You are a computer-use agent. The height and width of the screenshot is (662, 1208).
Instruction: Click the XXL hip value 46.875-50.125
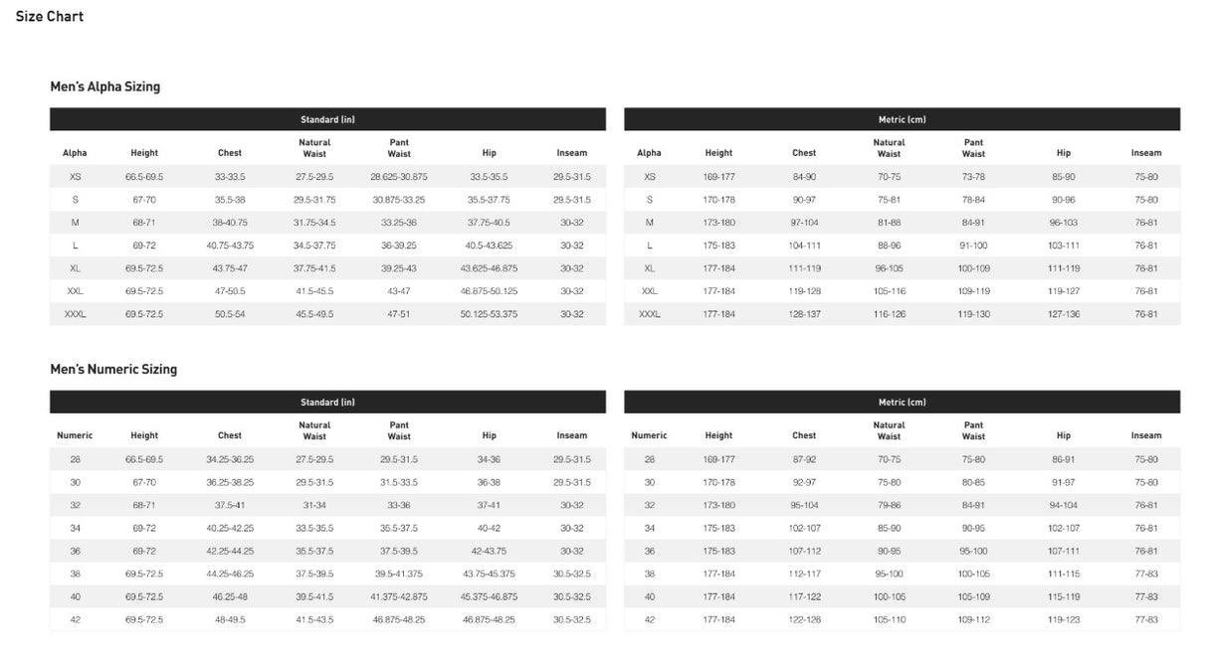[x=489, y=291]
